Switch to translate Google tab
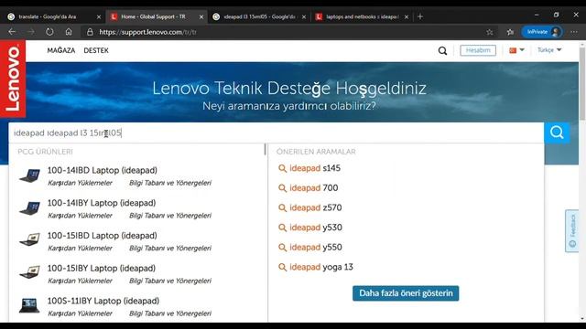The height and width of the screenshot is (329, 586). (48, 16)
